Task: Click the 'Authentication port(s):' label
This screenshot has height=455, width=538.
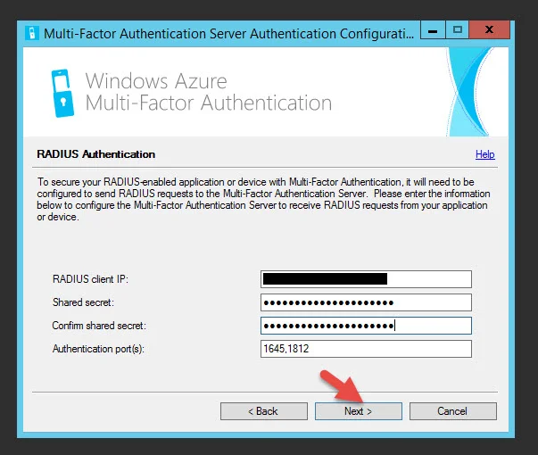Action: [98, 349]
